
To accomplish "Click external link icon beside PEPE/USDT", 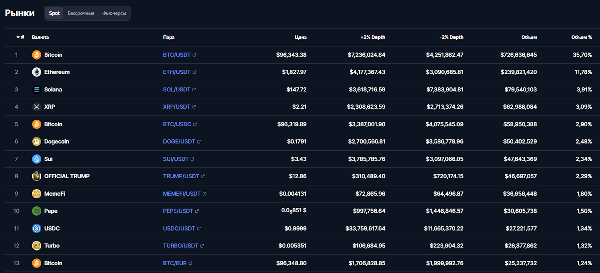I will [197, 211].
